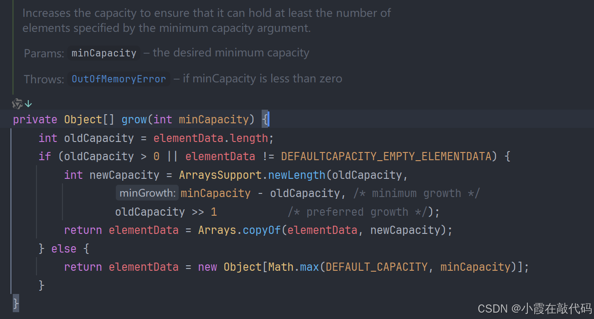The width and height of the screenshot is (594, 319).
Task: Click the 'Throws:' label in the docs
Action: (44, 79)
